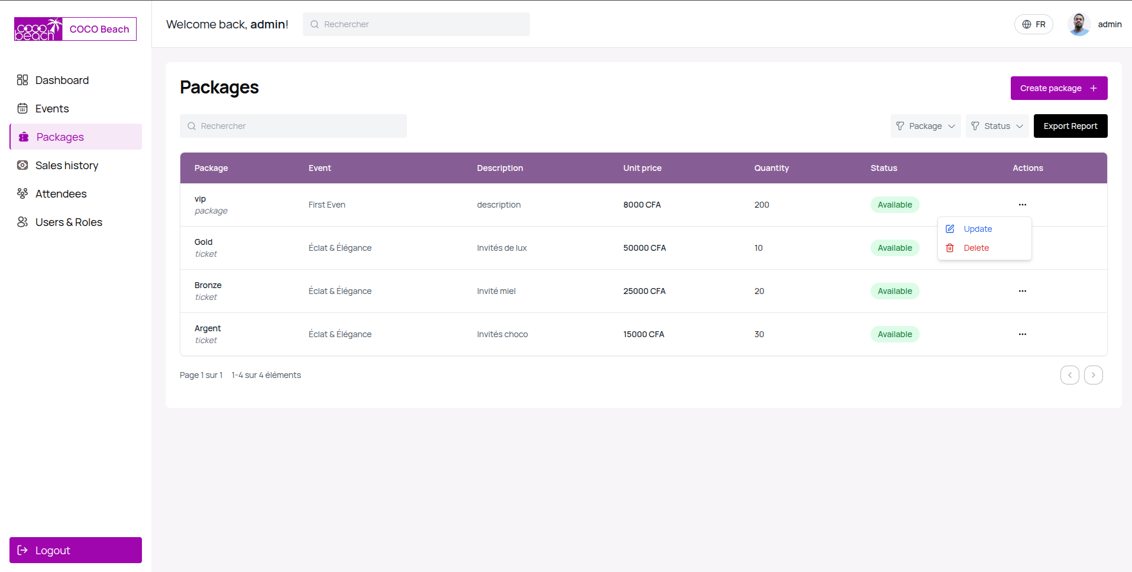Open the Package filter dropdown

click(x=925, y=126)
